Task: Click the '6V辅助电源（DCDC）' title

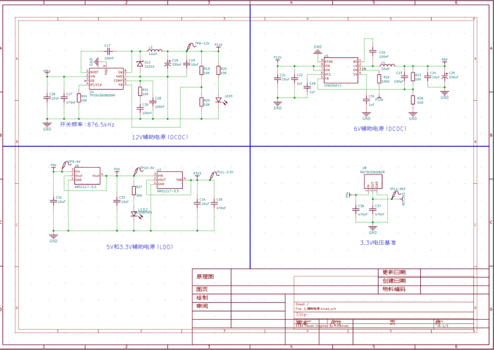Action: click(x=380, y=128)
